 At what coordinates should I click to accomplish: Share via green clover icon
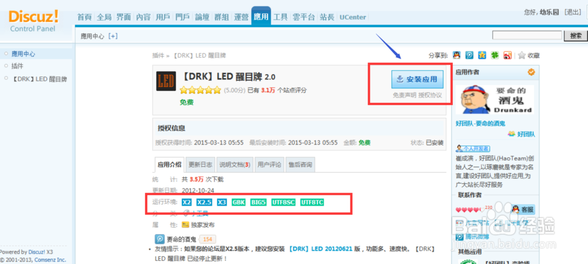[495, 55]
